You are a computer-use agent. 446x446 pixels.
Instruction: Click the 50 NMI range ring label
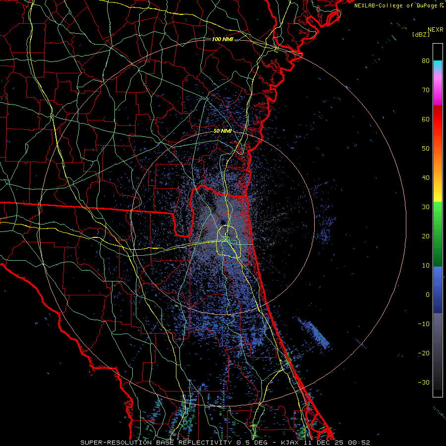tap(223, 131)
